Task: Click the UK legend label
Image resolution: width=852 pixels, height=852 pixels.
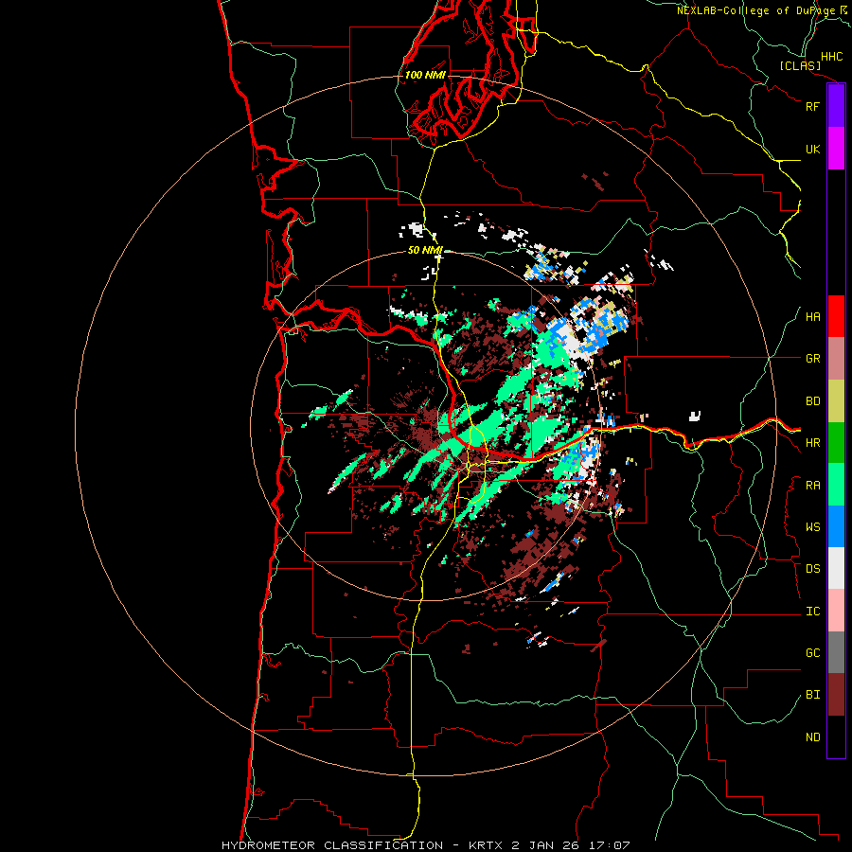Action: pyautogui.click(x=812, y=149)
